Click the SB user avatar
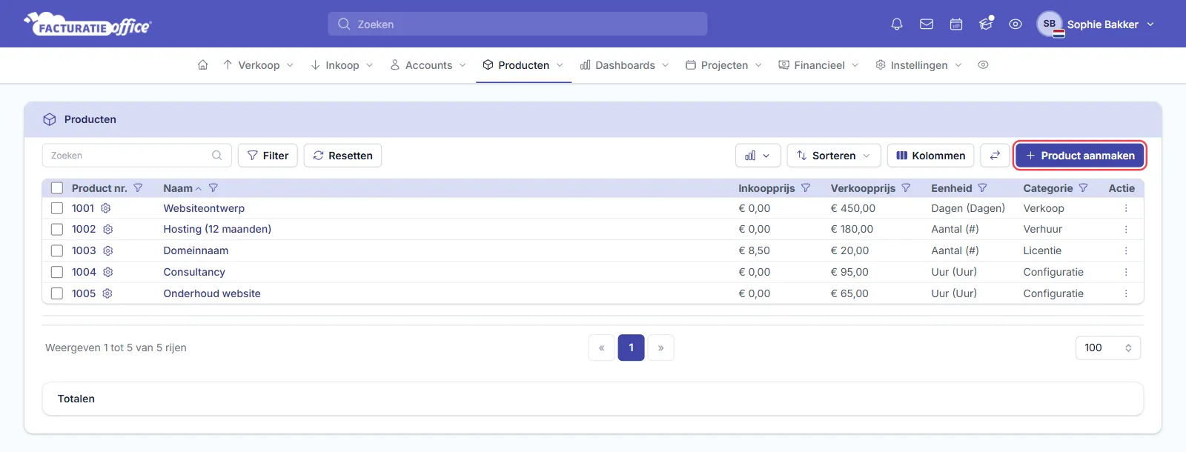The image size is (1186, 452). point(1050,24)
